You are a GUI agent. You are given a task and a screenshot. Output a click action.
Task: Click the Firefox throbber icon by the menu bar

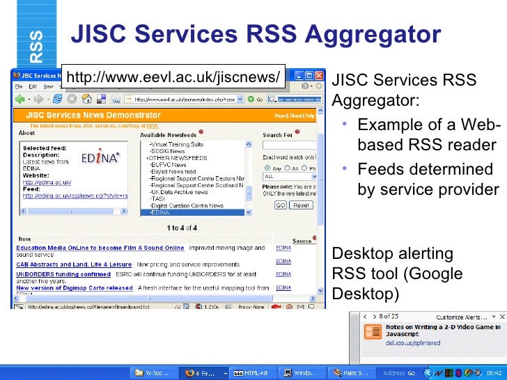[318, 86]
